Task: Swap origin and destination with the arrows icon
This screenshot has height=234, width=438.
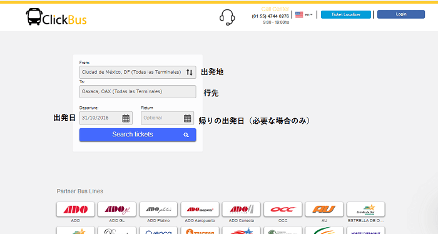Action: [x=190, y=73]
